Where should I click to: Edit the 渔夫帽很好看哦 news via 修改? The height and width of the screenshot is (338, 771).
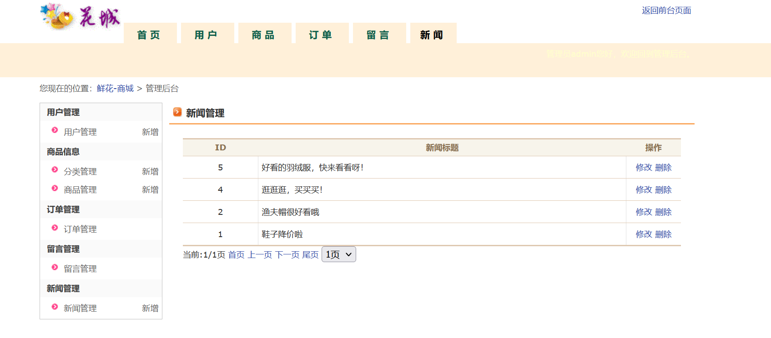tap(644, 212)
